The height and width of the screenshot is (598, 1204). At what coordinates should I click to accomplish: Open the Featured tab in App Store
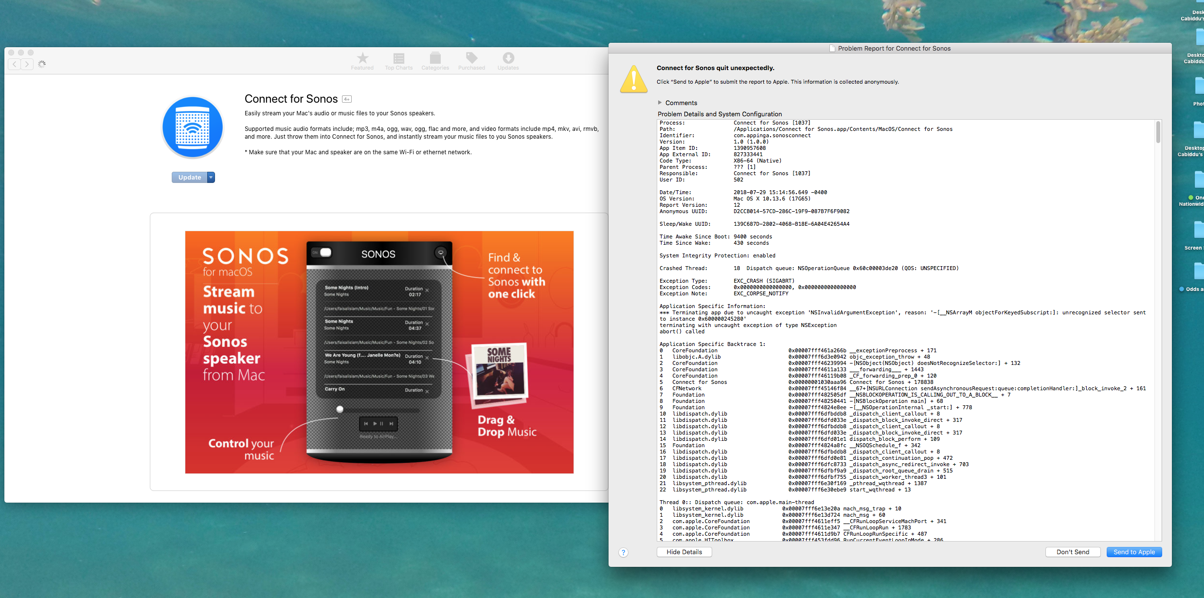362,61
